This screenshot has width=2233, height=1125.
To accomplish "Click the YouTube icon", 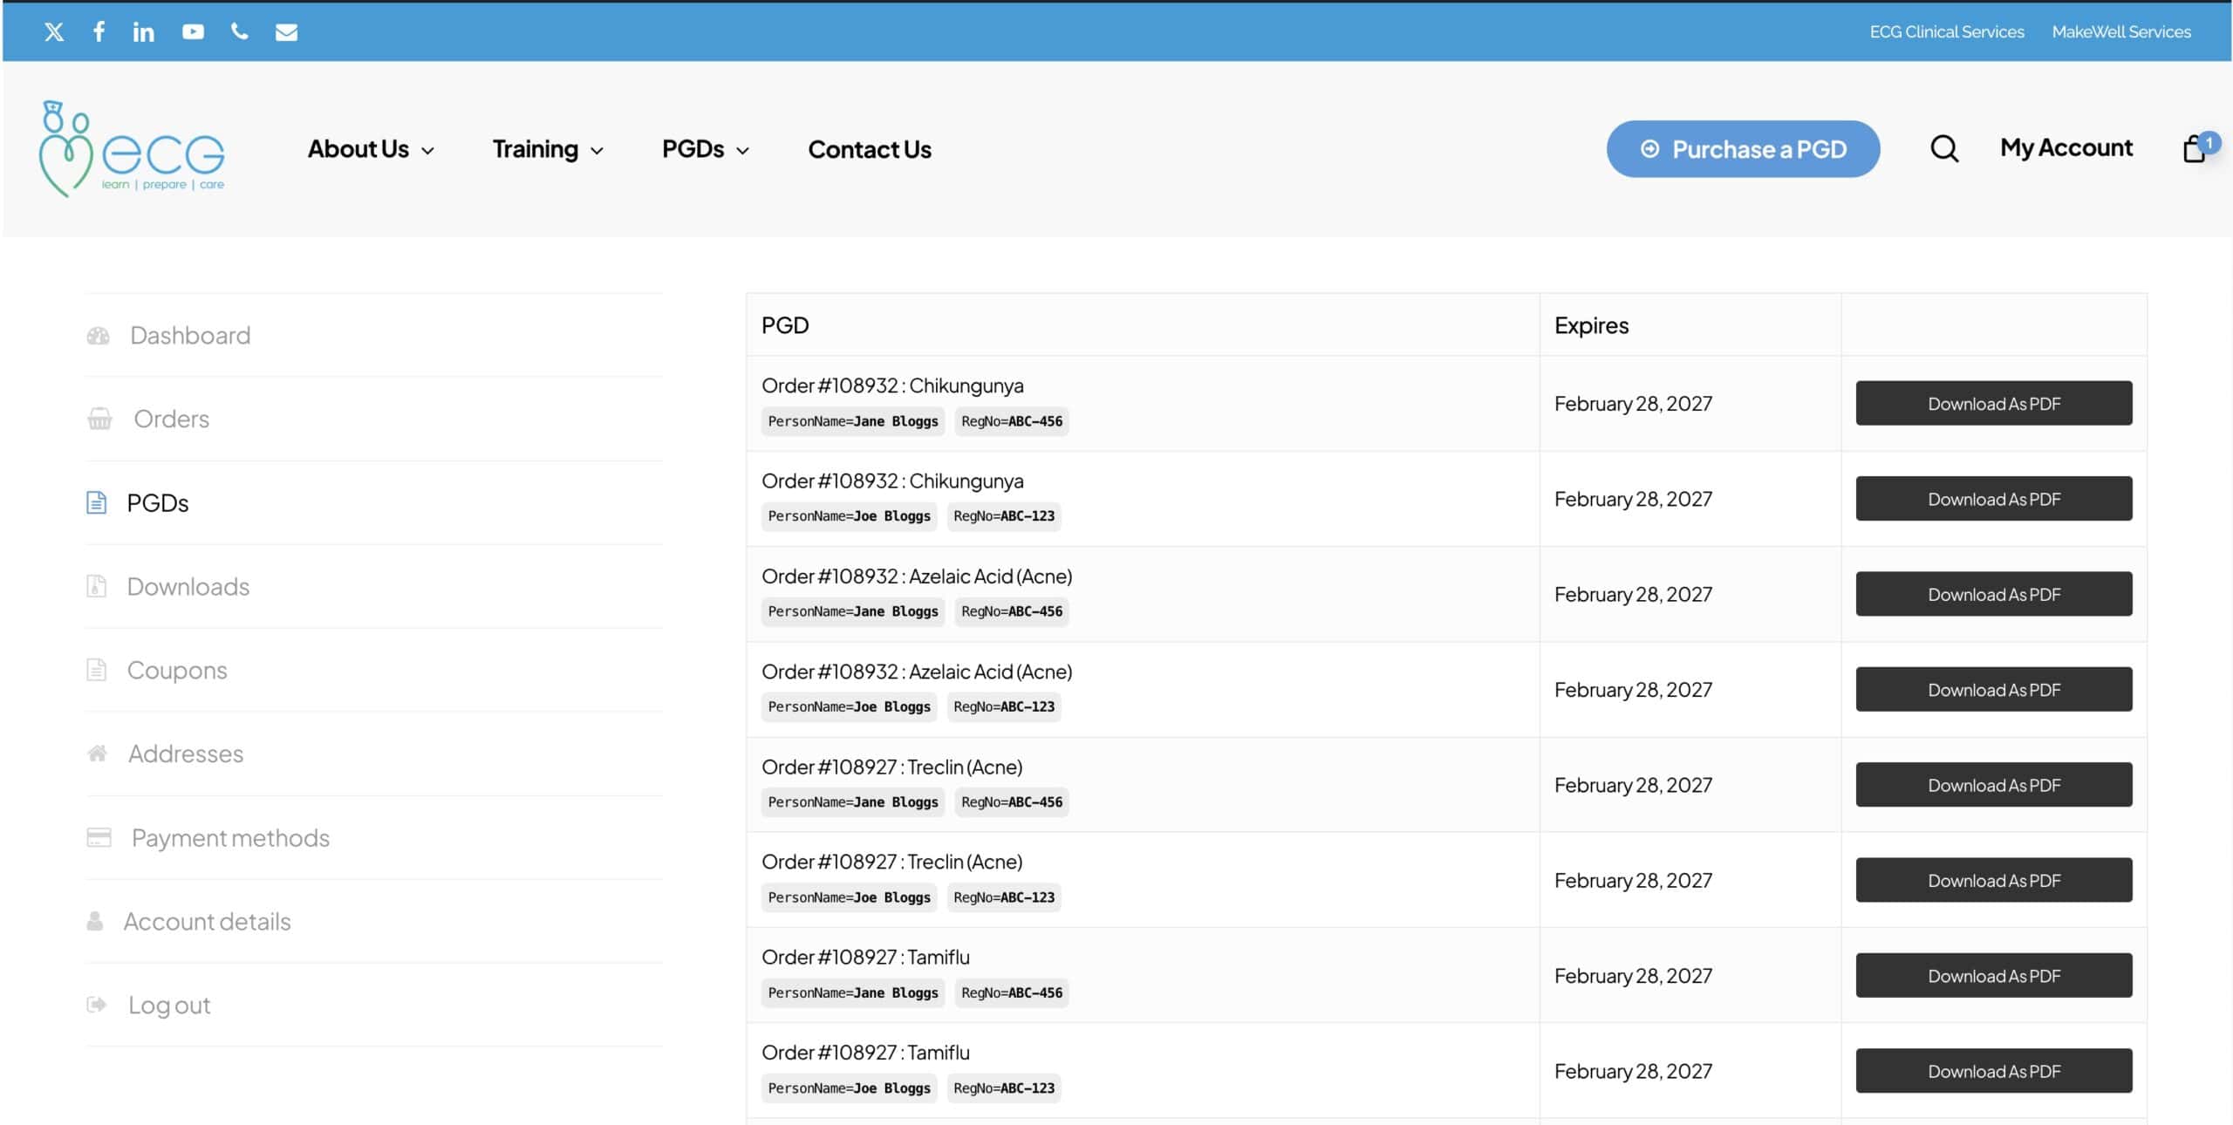I will point(193,31).
